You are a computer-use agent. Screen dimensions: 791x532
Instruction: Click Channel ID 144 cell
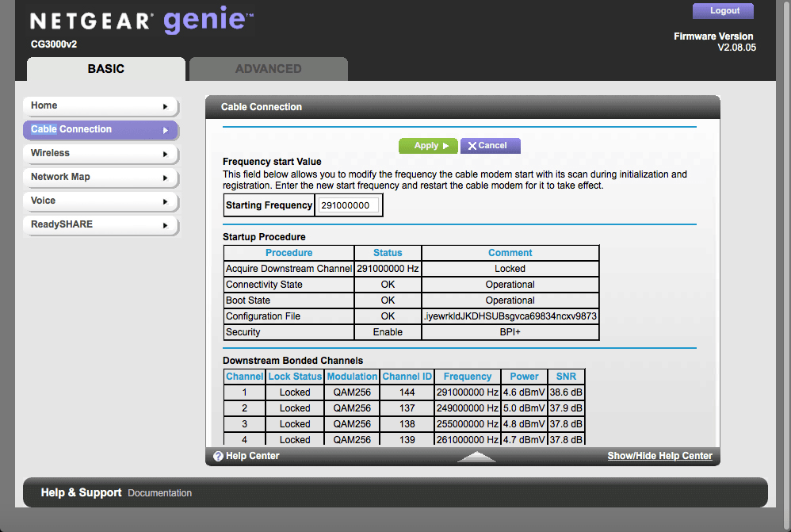(x=407, y=392)
